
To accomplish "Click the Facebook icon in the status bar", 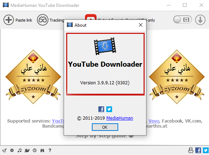I will click(198, 150).
